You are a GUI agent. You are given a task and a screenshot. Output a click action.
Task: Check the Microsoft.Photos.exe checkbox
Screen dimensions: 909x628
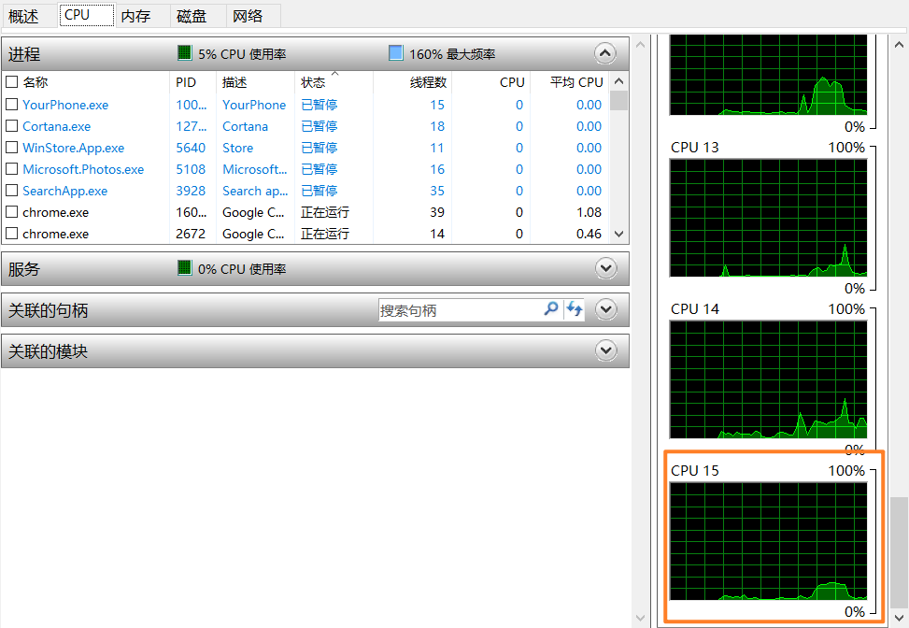[11, 169]
